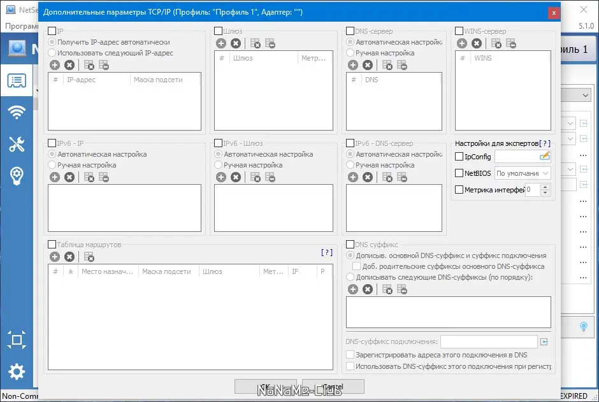Image resolution: width=599 pixels, height=402 pixels.
Task: Open the Wi-Fi section in main window sidebar
Action: click(x=17, y=112)
